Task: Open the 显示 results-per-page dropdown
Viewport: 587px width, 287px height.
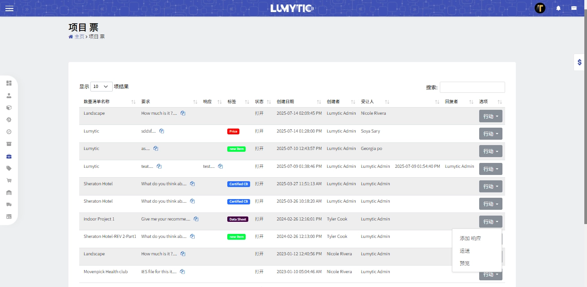Action: coord(102,87)
